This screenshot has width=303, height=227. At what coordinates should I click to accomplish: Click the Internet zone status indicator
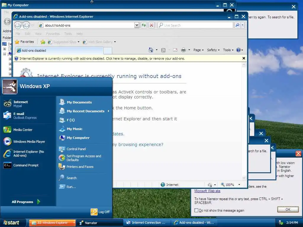[x=170, y=184]
